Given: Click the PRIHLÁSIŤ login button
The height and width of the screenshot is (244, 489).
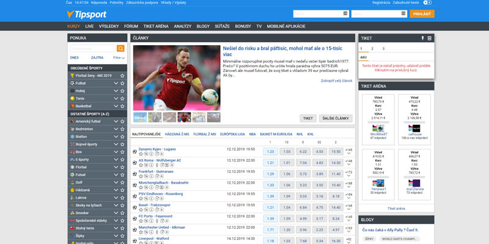Looking at the screenshot, I should tap(422, 13).
